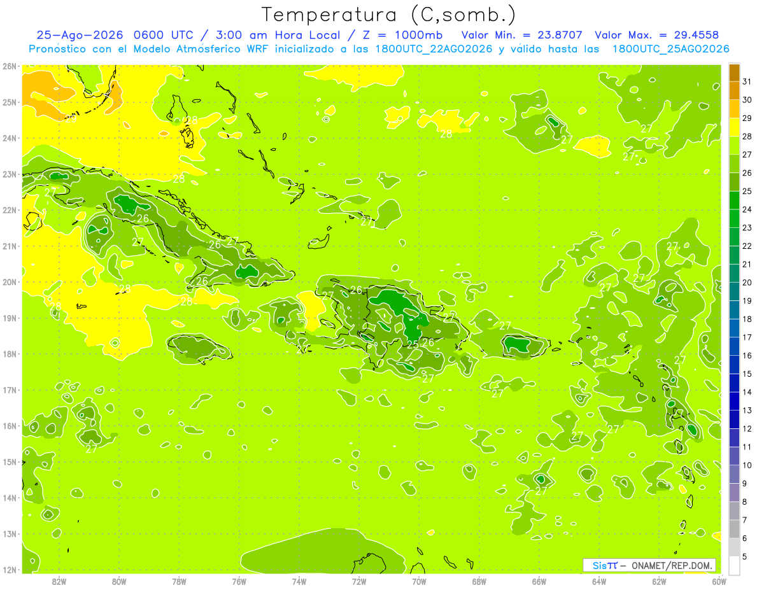
Task: Click the longitude axis label "62W"
Action: coord(659,581)
